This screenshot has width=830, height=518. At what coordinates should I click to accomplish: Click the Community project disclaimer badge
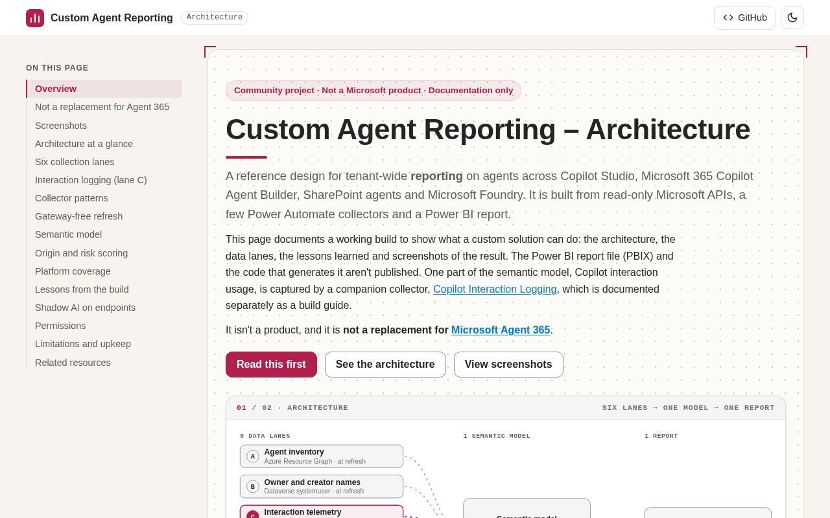pyautogui.click(x=373, y=91)
